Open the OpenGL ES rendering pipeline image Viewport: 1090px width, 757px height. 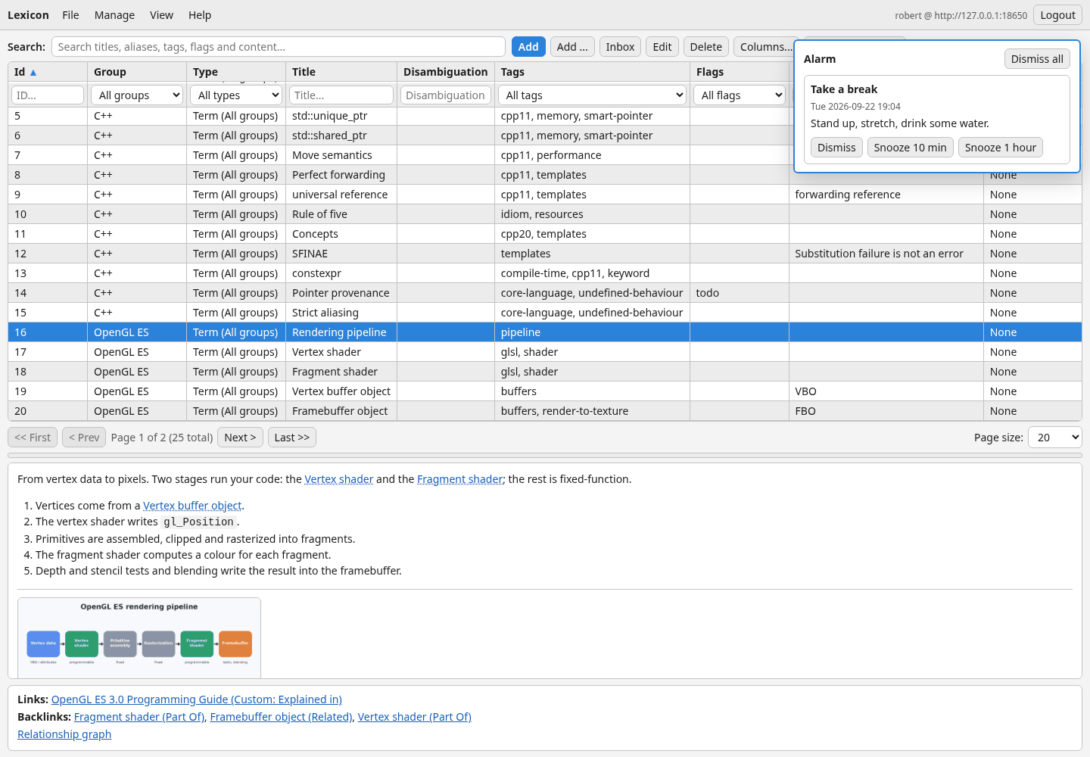[x=139, y=637]
